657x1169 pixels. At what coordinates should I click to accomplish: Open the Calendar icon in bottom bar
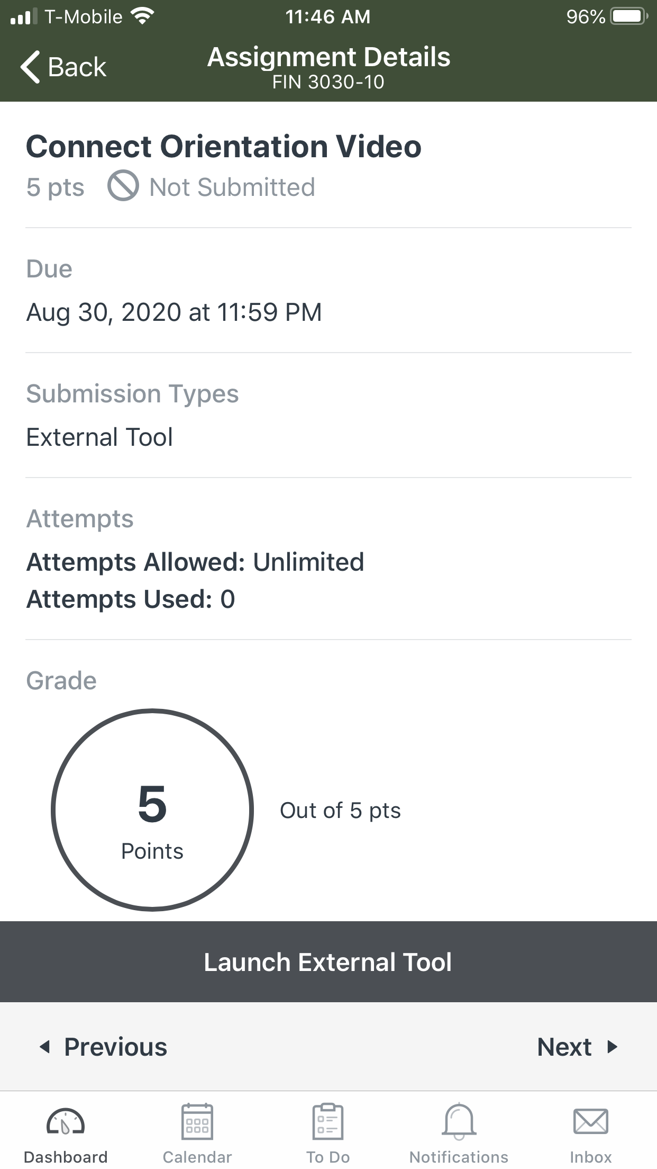coord(197,1121)
